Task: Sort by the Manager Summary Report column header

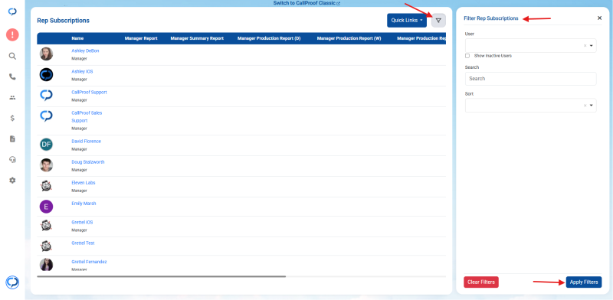Action: (197, 39)
